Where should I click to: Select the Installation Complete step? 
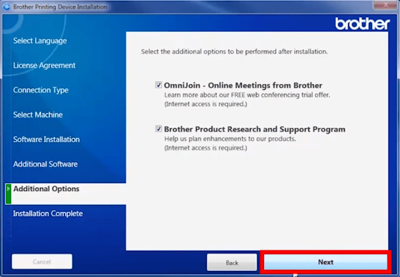point(48,214)
